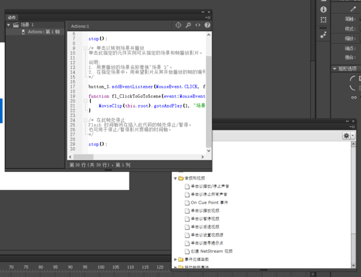Expand the 事件处理函数 snippet folder

point(176,260)
